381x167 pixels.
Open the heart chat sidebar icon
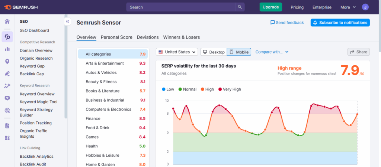tap(7, 98)
